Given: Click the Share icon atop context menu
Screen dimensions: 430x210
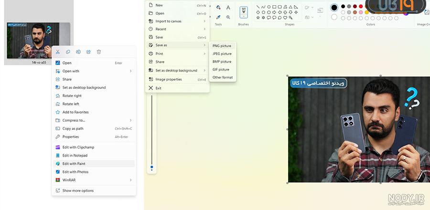Looking at the screenshot, I should tap(88, 52).
